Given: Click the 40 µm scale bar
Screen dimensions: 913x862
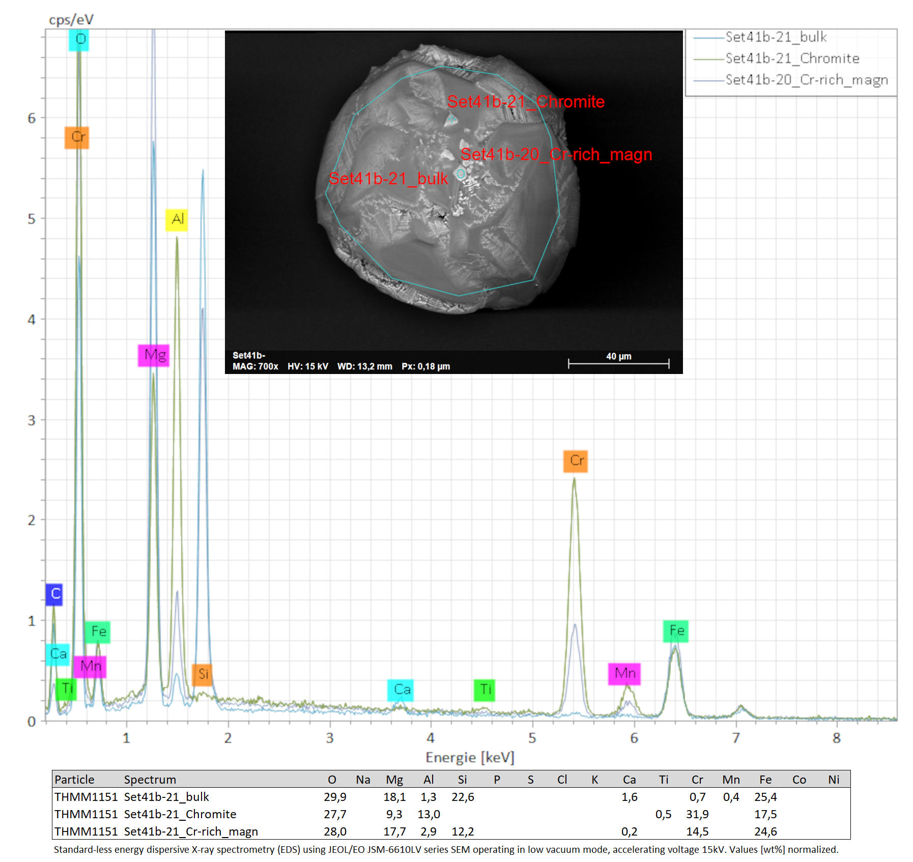Looking at the screenshot, I should [619, 360].
